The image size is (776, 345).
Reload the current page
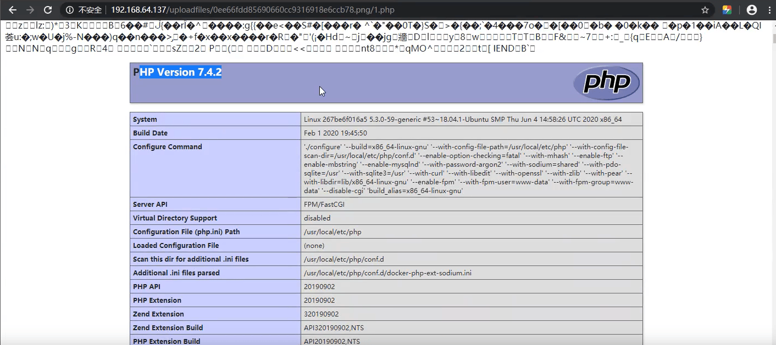[x=48, y=10]
